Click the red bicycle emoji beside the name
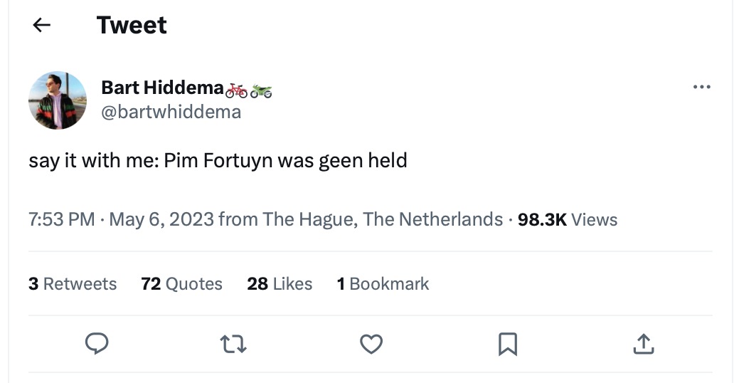Viewport: 734px width, 383px height. [236, 90]
